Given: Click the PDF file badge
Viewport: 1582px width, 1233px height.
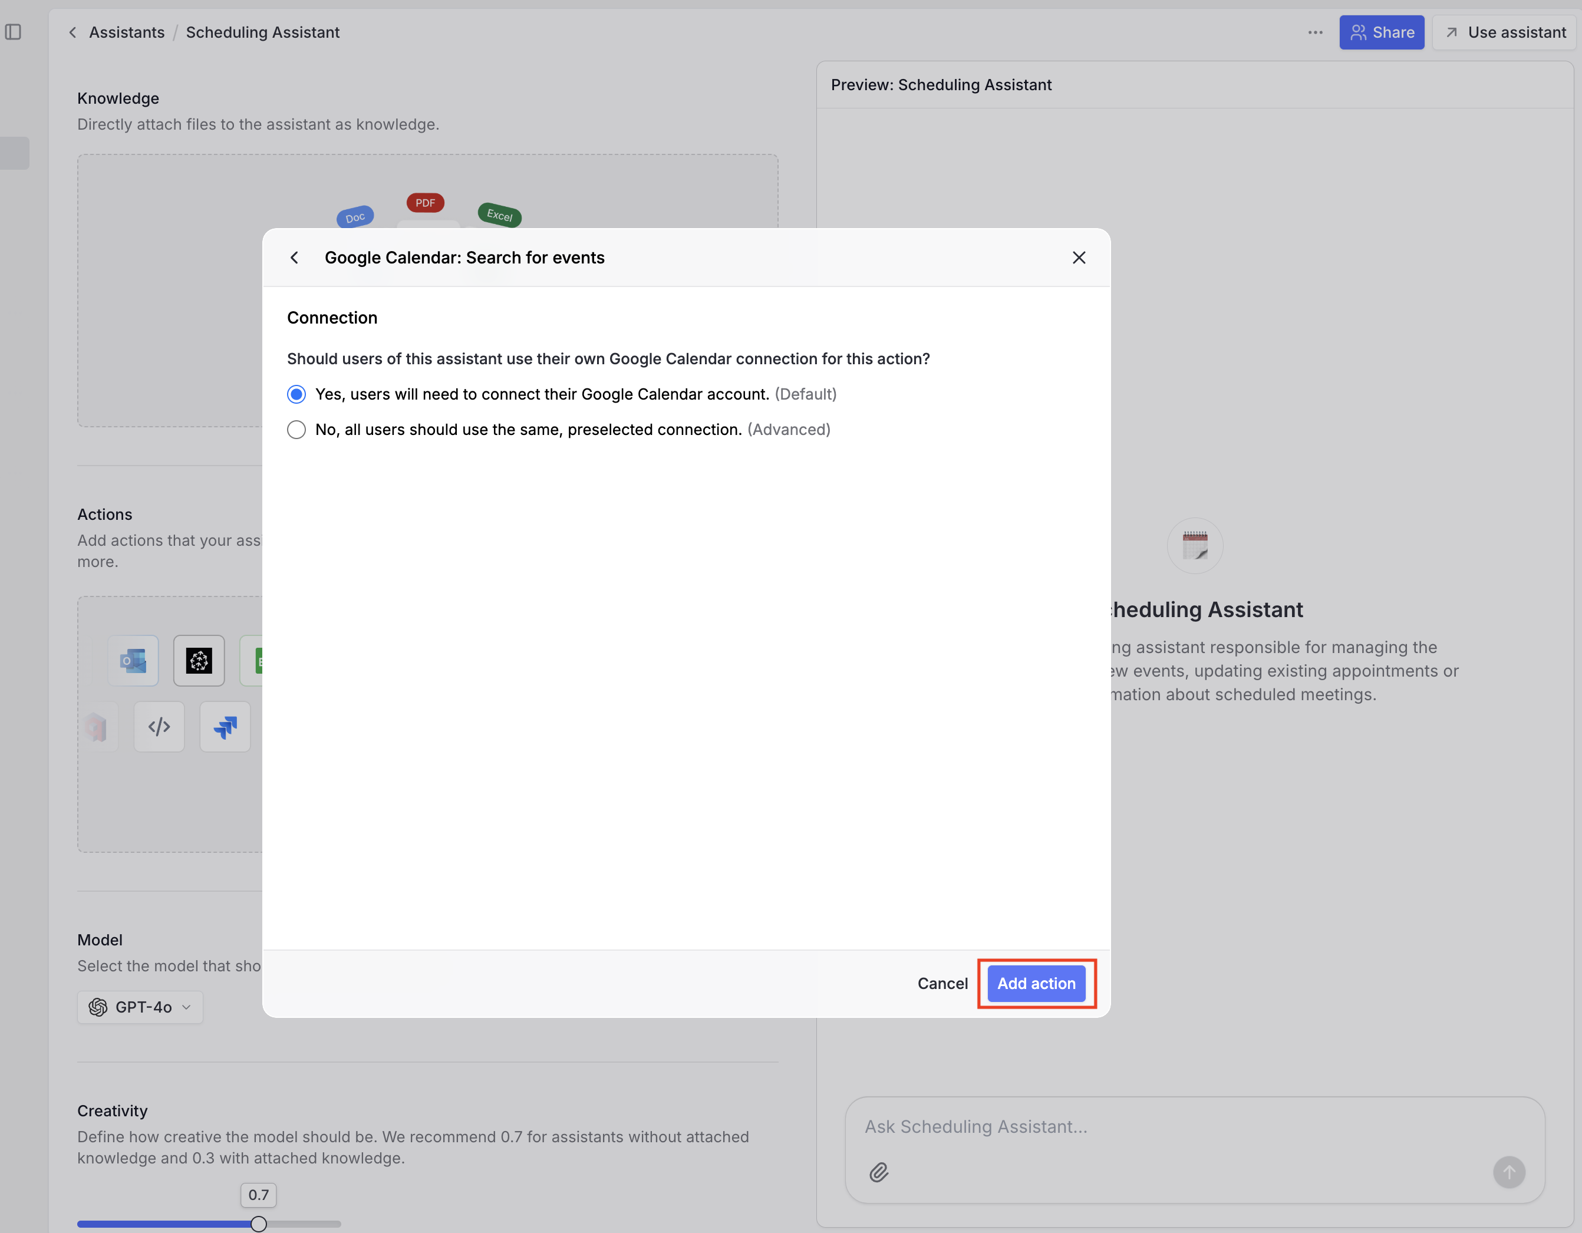Looking at the screenshot, I should (425, 203).
